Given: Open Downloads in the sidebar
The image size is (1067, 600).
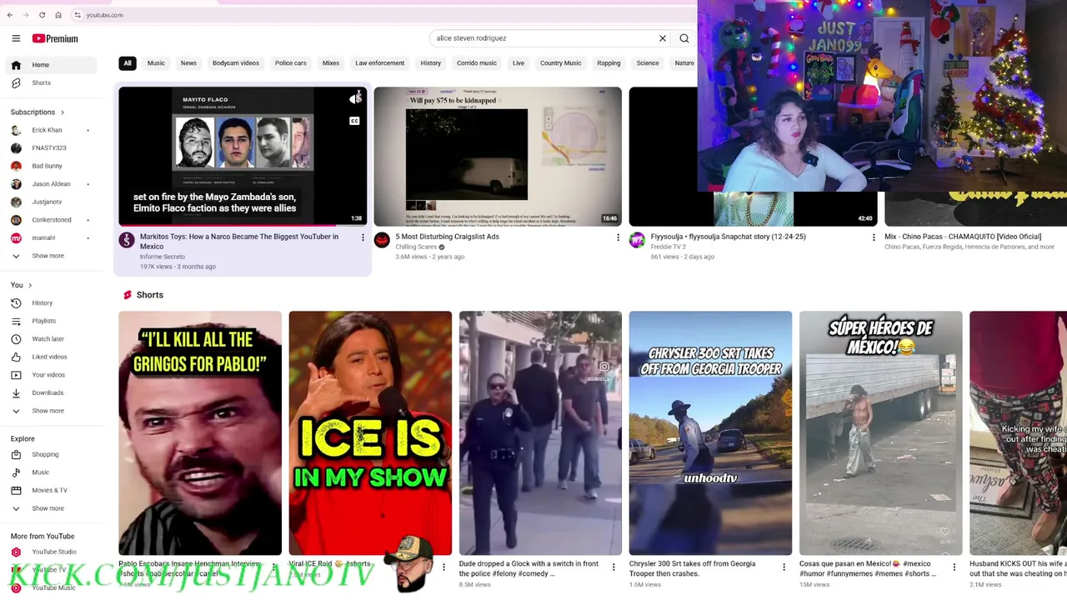Looking at the screenshot, I should (x=53, y=392).
